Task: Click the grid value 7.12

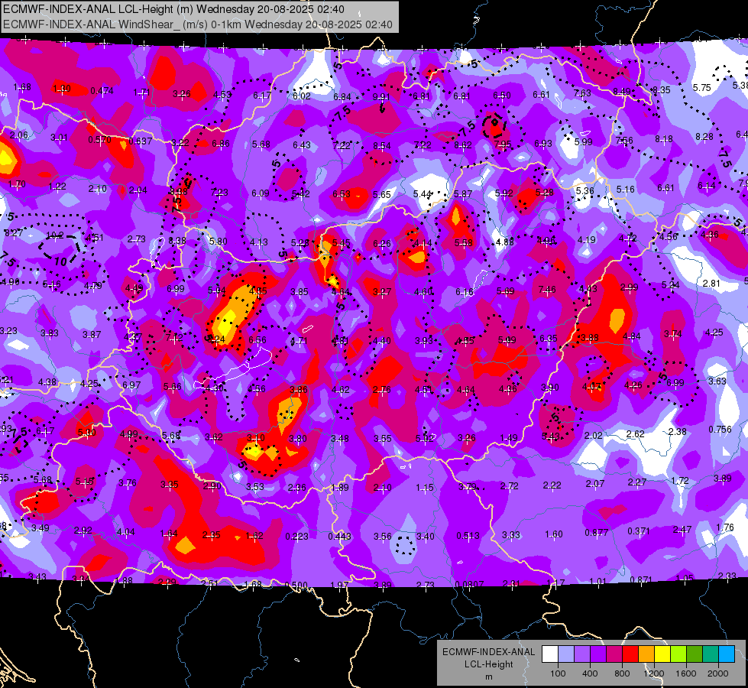Action: coord(174,338)
